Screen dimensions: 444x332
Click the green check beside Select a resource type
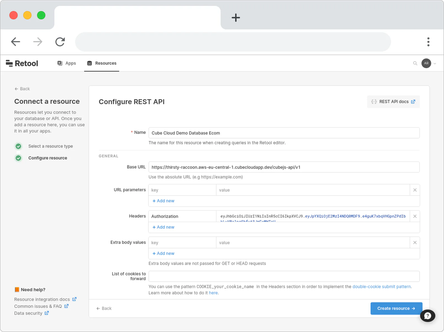coord(18,146)
